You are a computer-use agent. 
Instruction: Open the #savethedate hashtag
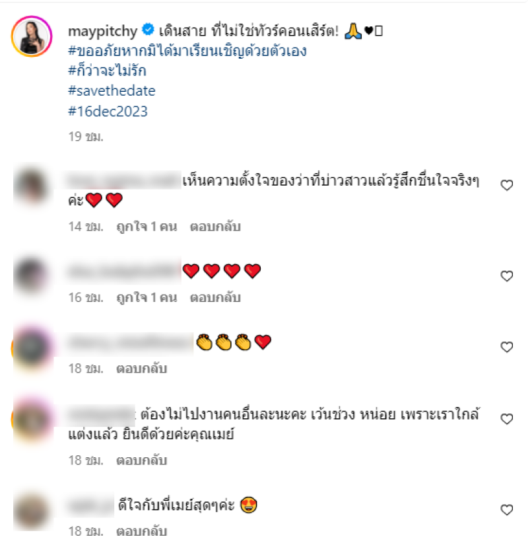112,91
